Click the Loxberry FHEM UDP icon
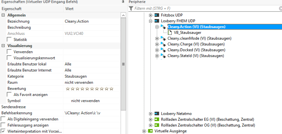This screenshot has width=282, height=134. point(157,21)
